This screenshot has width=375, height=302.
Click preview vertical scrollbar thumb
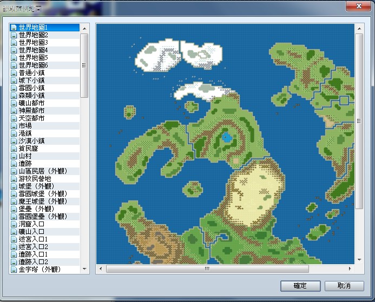coord(359,121)
